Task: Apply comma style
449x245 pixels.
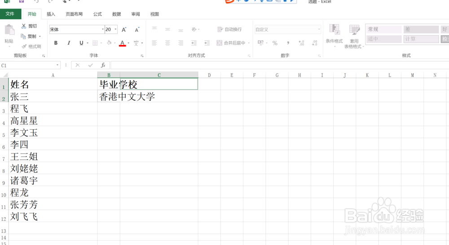Action: click(x=288, y=43)
